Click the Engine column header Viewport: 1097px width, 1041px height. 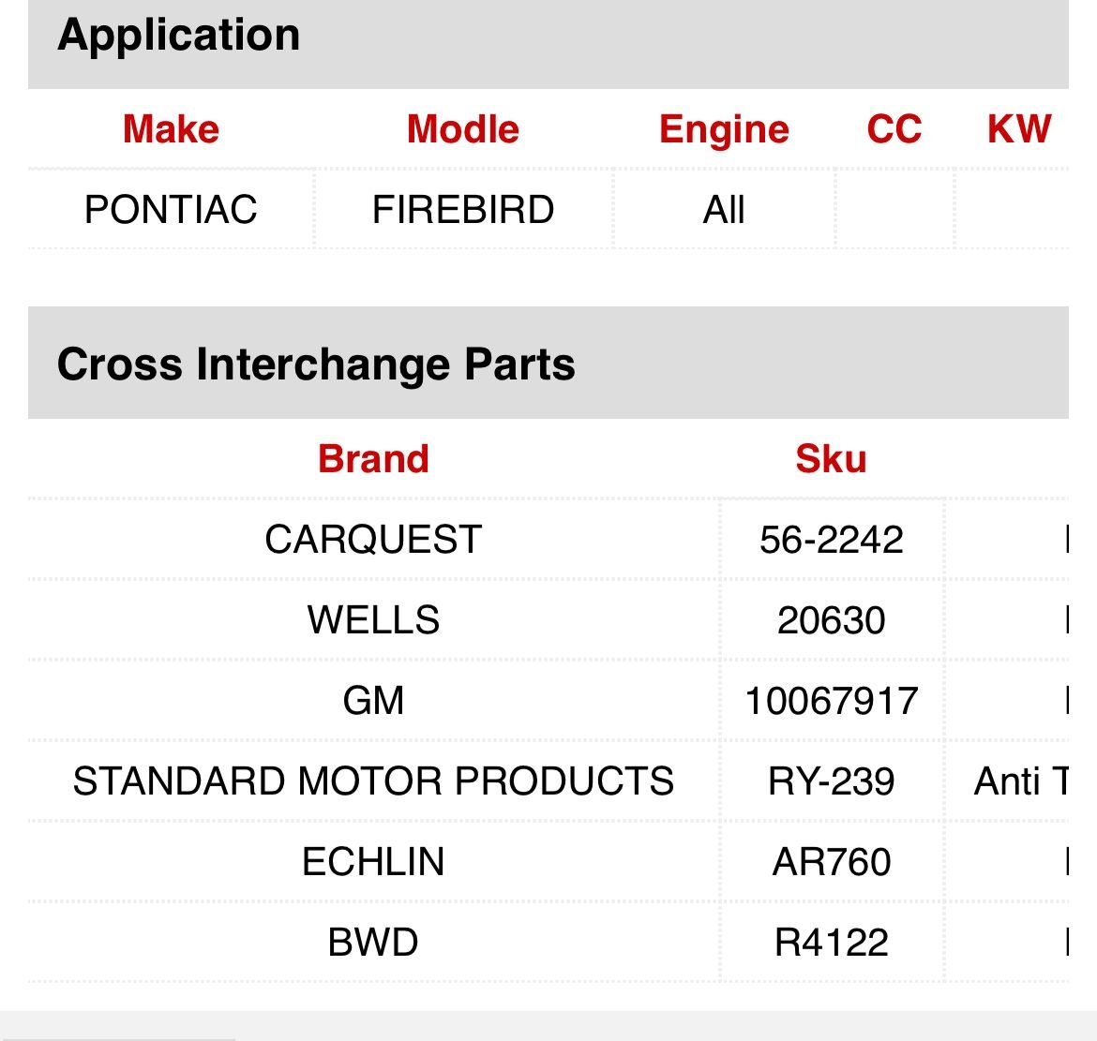tap(724, 129)
